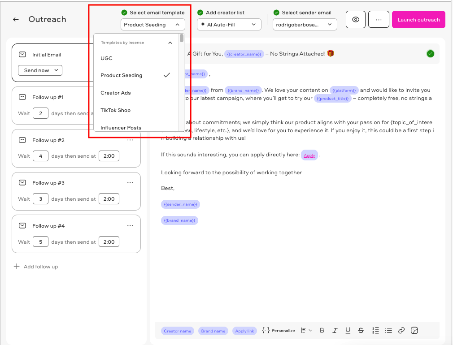Open Follow up #3 options menu

click(131, 182)
